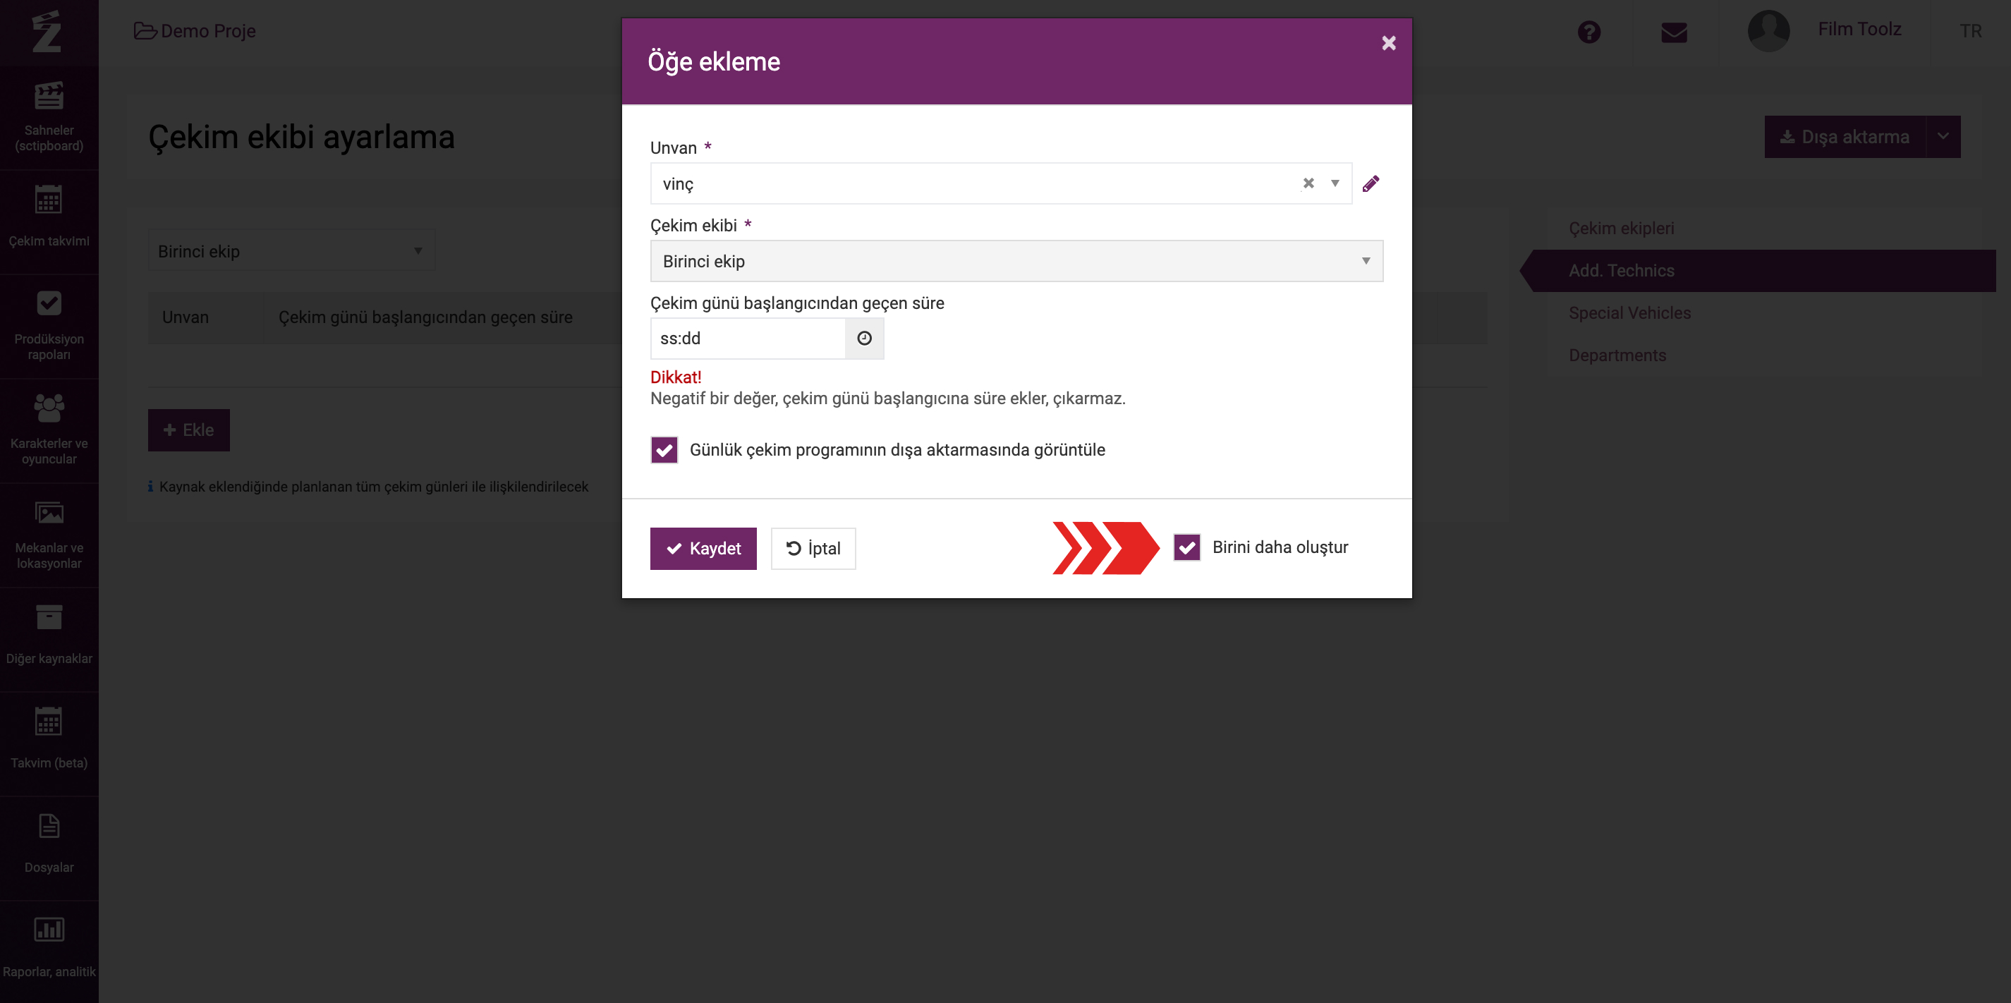2011x1003 pixels.
Task: Open Prodüksiyon raporları in sidebar
Action: click(49, 327)
